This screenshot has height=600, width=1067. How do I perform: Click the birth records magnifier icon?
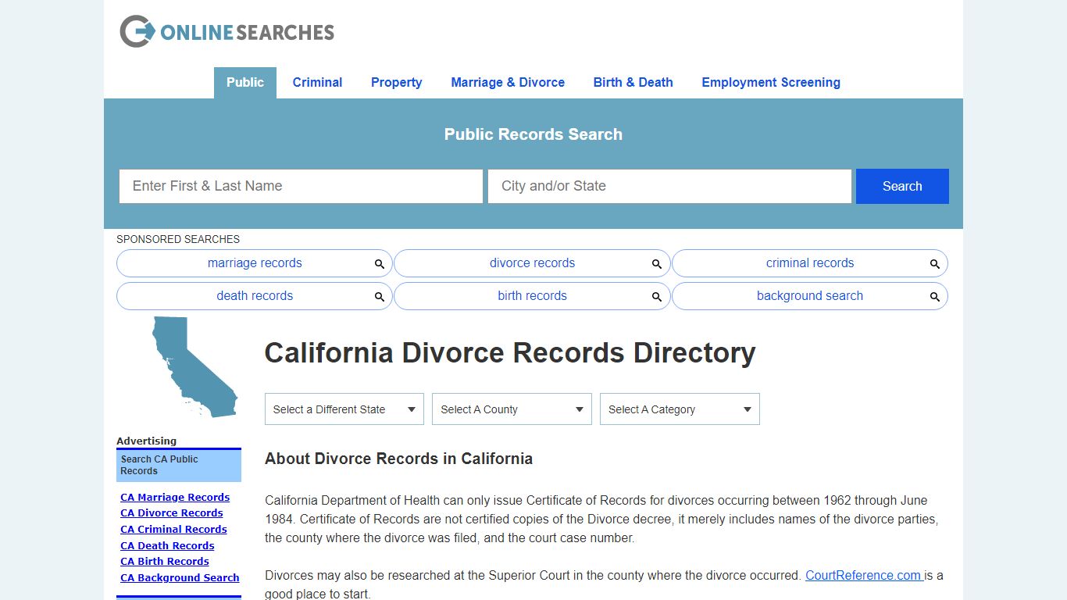(x=657, y=296)
